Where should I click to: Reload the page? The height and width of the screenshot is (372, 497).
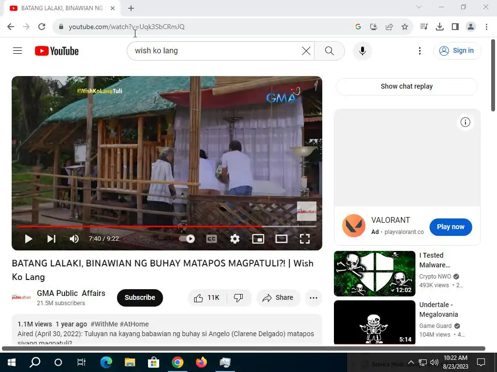[42, 27]
